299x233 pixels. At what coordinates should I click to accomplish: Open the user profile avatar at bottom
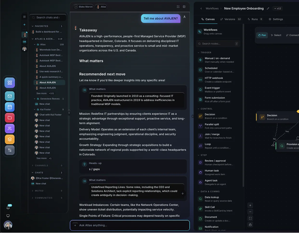[x=8, y=225]
